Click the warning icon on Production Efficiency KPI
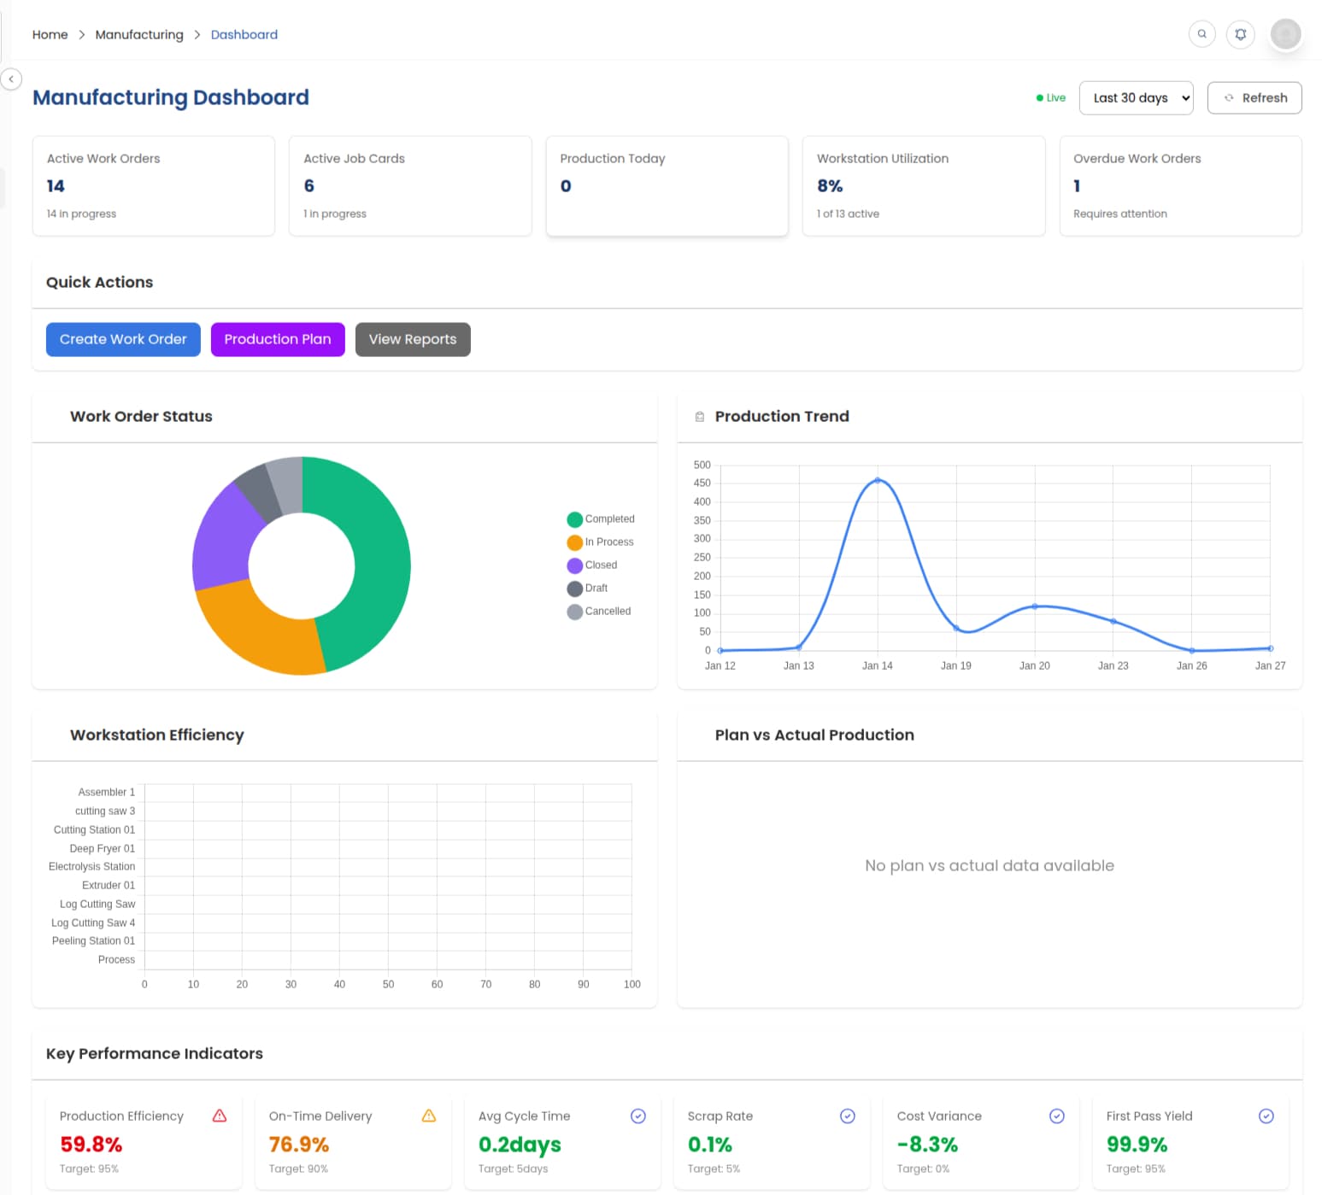 [220, 1116]
